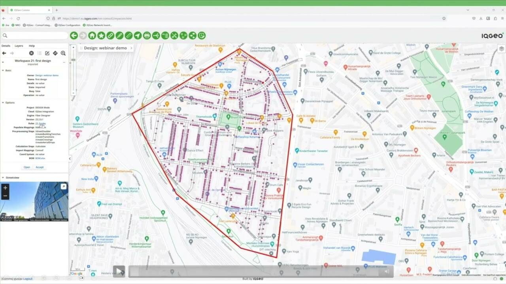Viewport: 506px width, 284px height.
Task: Click the branching trace toolbar icon
Action: click(x=156, y=35)
